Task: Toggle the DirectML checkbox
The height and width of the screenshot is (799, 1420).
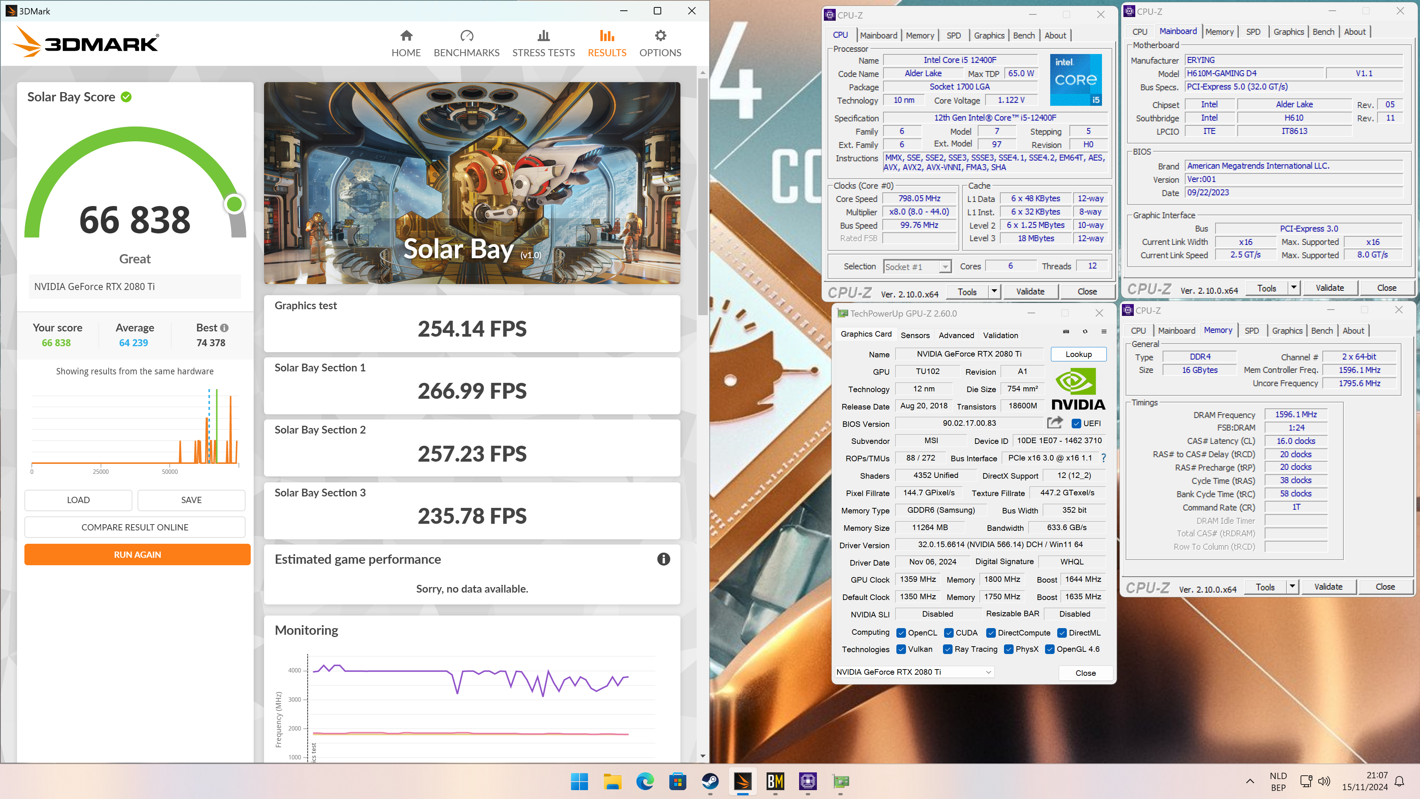Action: pyautogui.click(x=1062, y=633)
